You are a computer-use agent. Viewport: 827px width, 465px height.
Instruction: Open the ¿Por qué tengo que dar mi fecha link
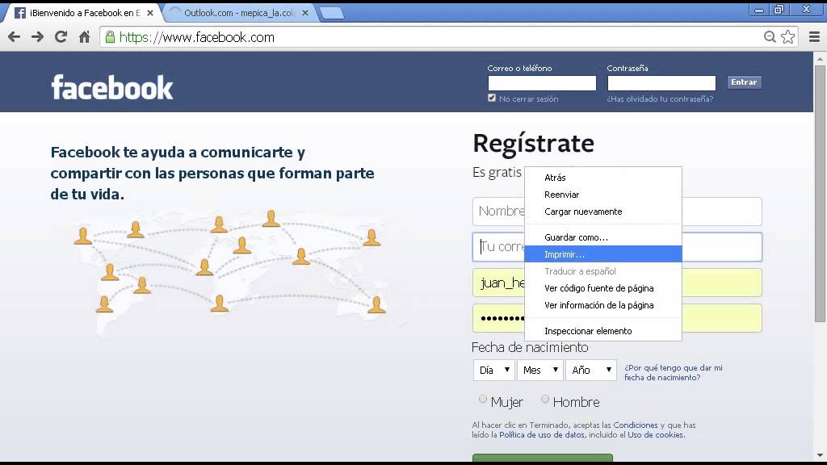[673, 372]
